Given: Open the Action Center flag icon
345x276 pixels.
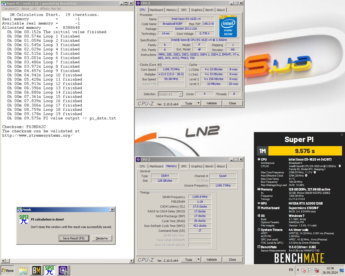Looking at the screenshot, I should click(x=310, y=270).
